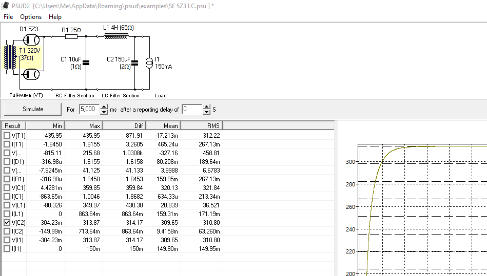The height and width of the screenshot is (276, 487).
Task: Click the RC Filter Section label
Action: click(x=74, y=95)
